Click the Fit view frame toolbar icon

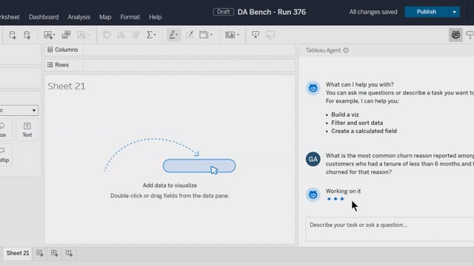point(204,35)
